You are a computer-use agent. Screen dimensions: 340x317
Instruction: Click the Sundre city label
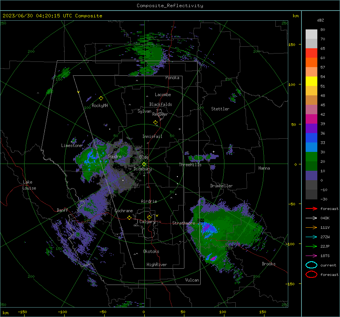(114, 156)
